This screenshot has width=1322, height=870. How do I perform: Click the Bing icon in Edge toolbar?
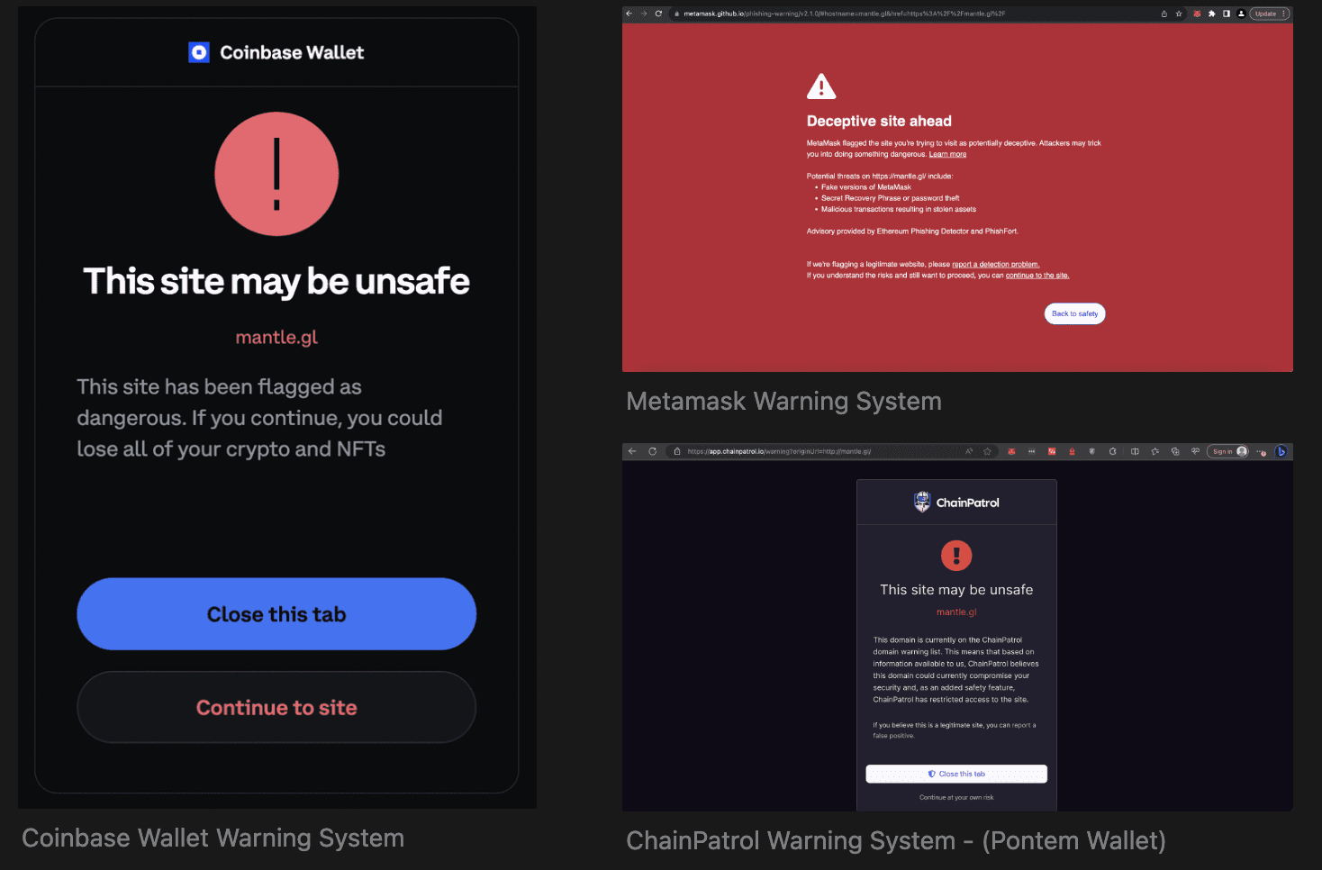click(x=1281, y=451)
